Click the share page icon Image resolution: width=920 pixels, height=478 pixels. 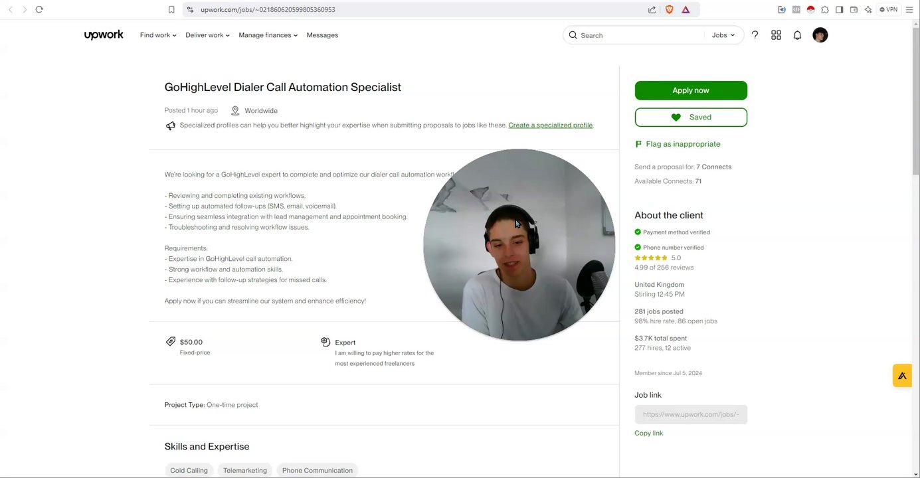(652, 9)
